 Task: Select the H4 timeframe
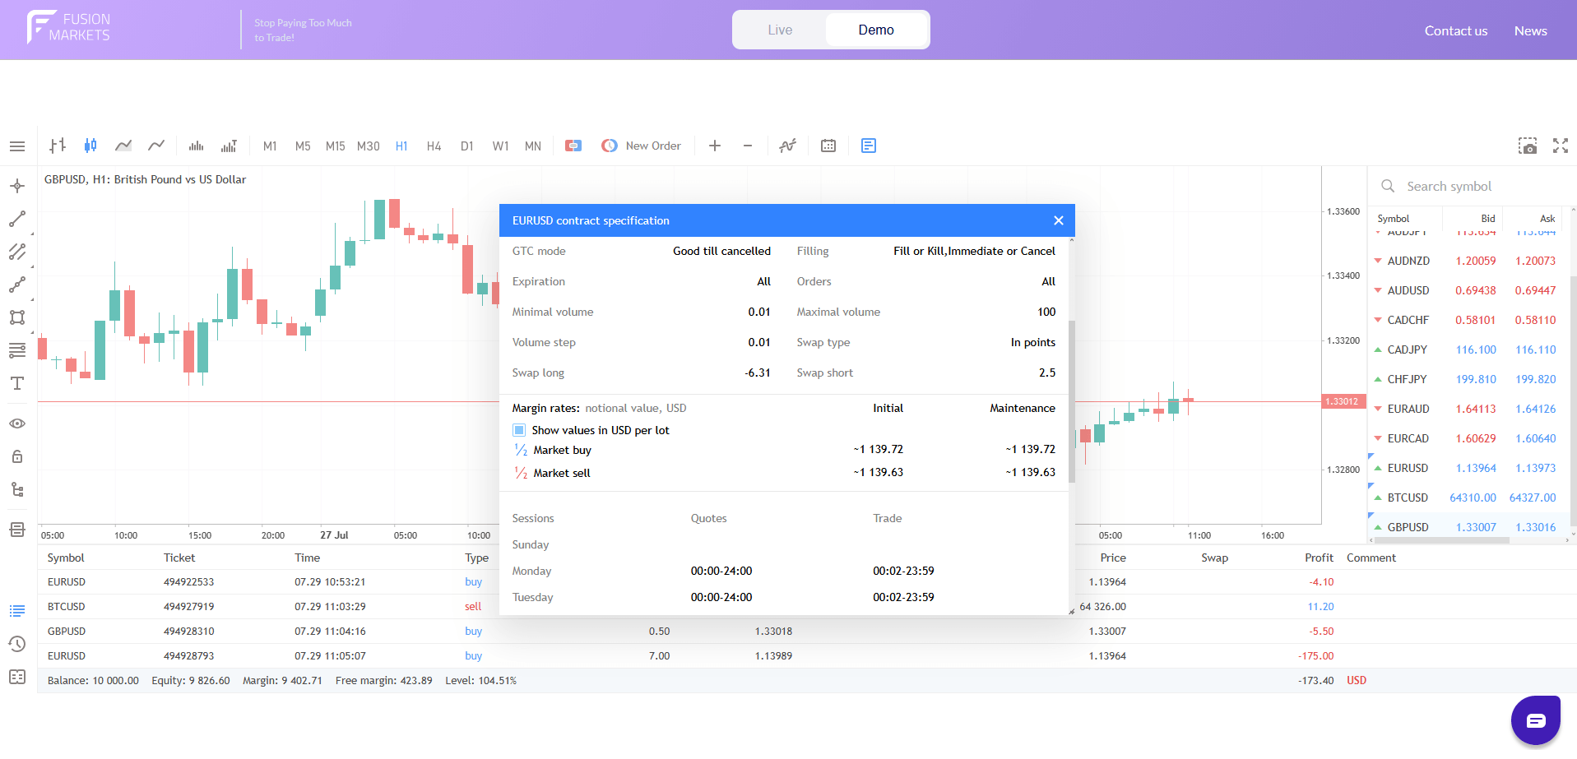tap(434, 146)
